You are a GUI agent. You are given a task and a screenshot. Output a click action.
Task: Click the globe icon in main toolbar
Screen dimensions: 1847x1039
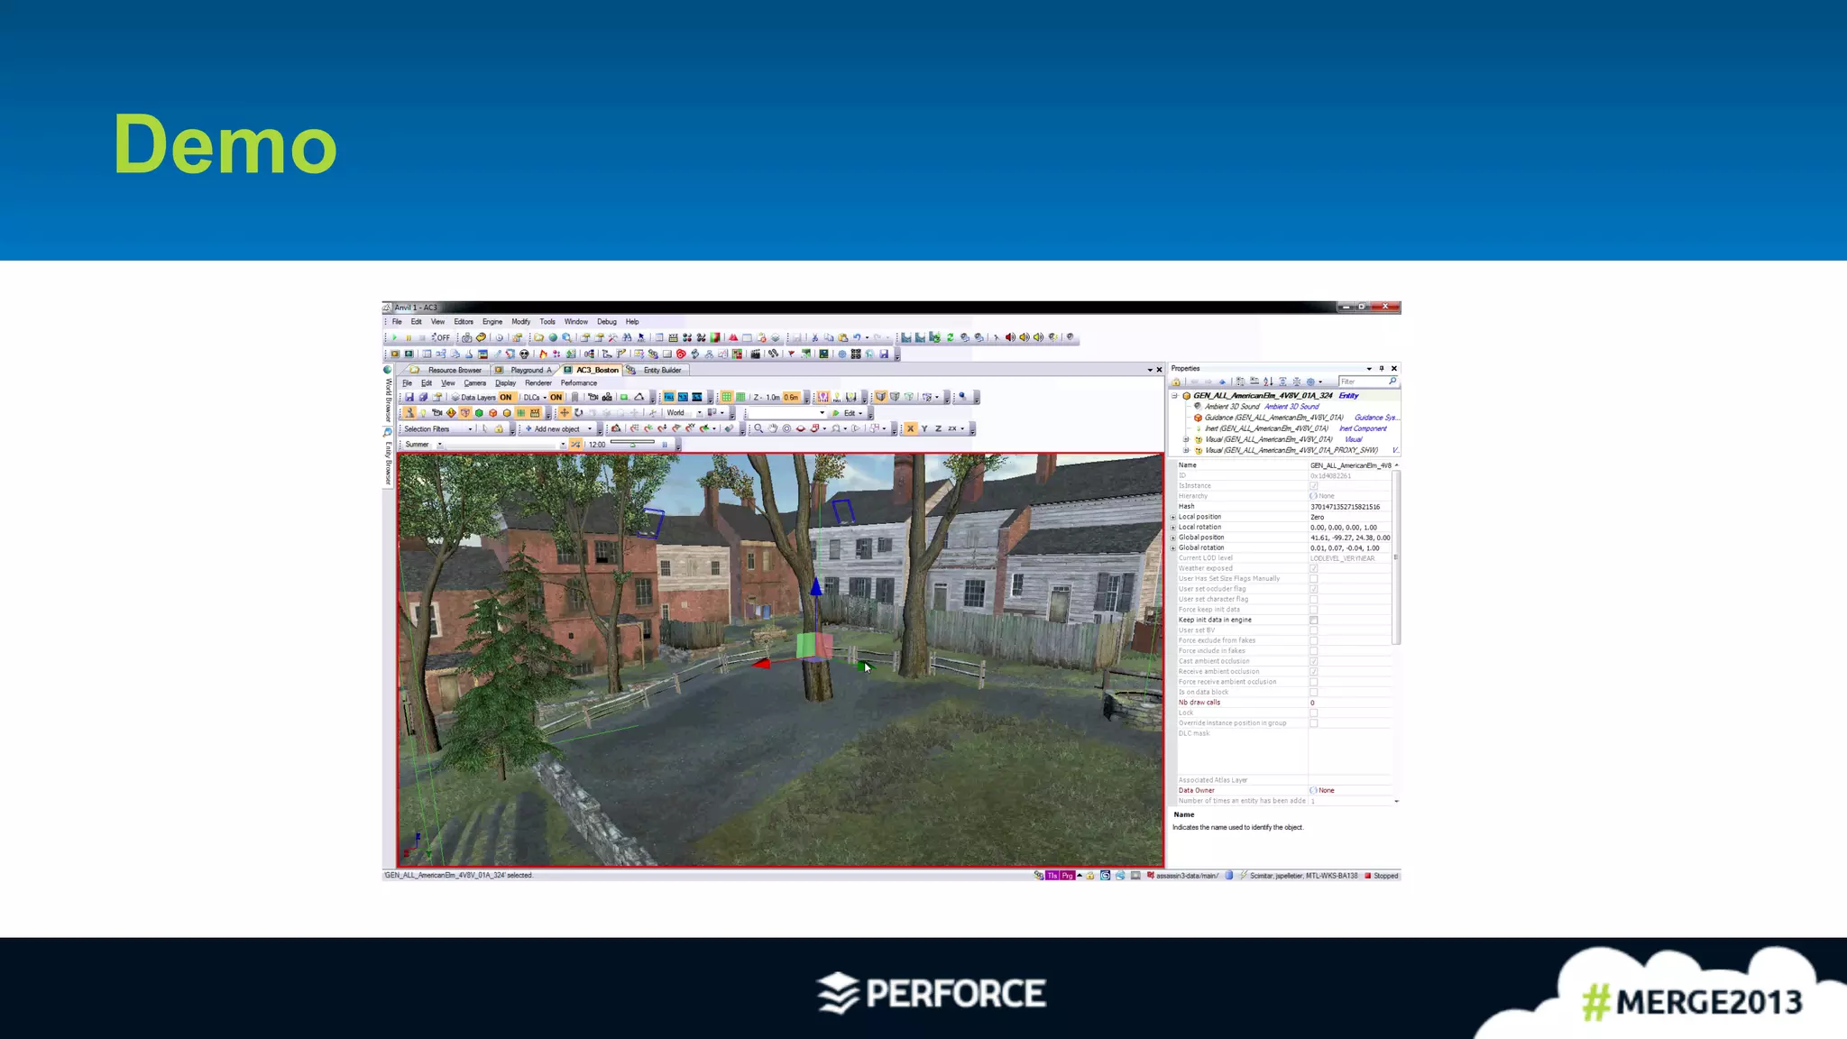[x=553, y=337]
